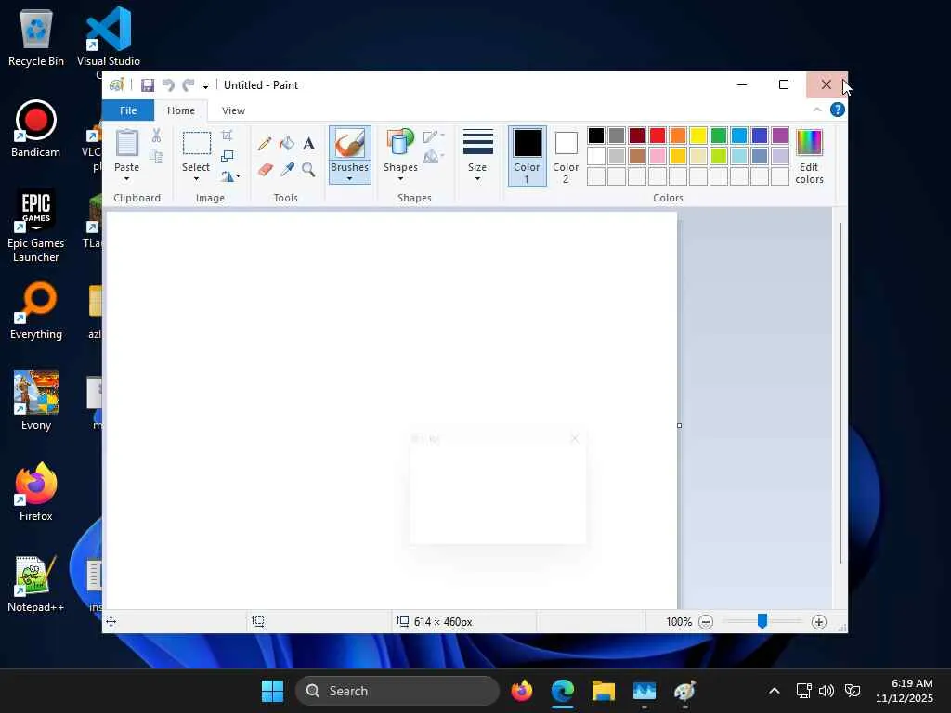Open Microsoft Edge from the taskbar
The width and height of the screenshot is (951, 713).
pyautogui.click(x=563, y=691)
